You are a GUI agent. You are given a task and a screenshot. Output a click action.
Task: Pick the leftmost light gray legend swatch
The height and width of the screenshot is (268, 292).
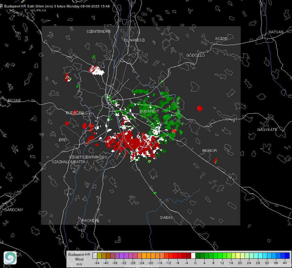95,255
